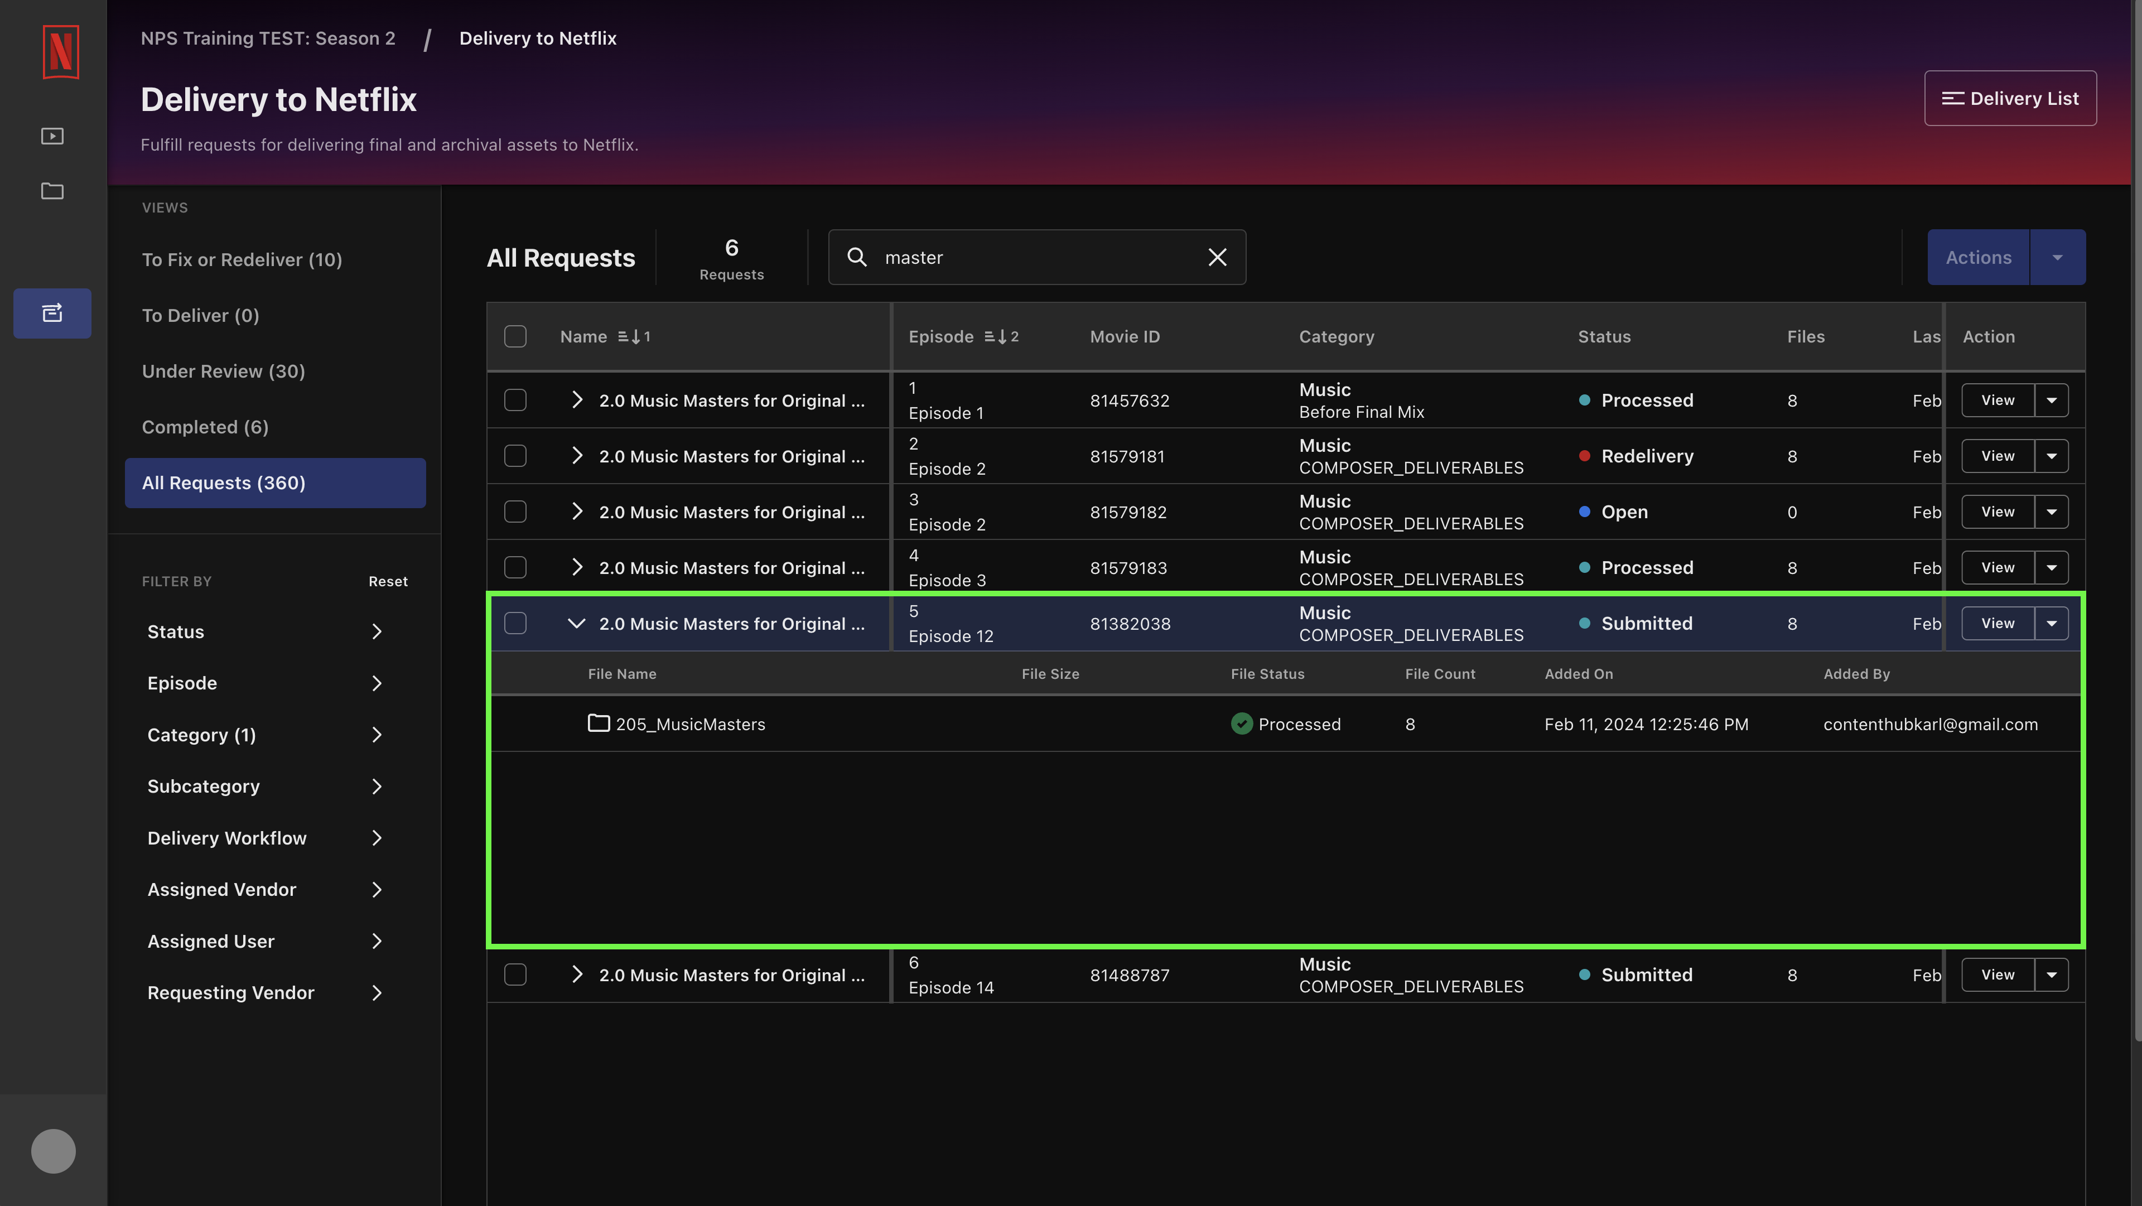
Task: Sort by Episode column sort icon
Action: coord(1001,337)
